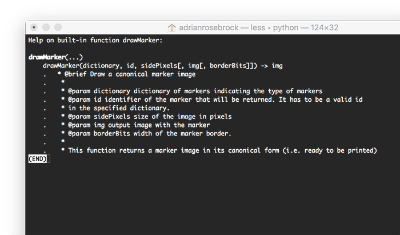Click the @param sidePixels line
The width and height of the screenshot is (400, 235).
tap(150, 116)
